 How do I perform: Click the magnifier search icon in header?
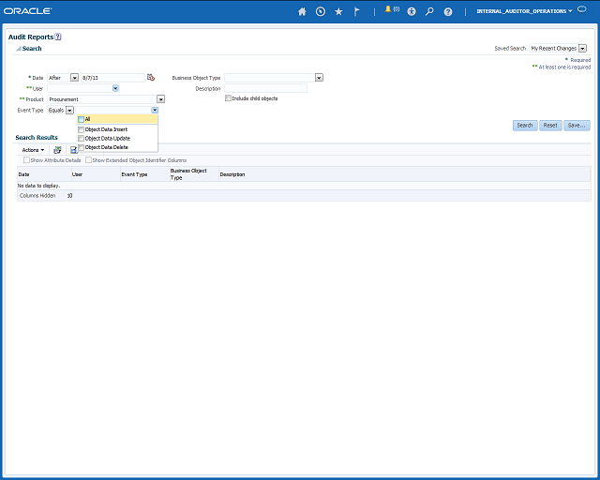[x=429, y=11]
